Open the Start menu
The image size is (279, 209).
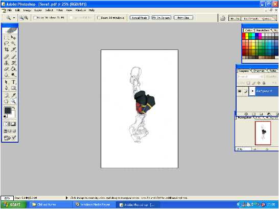(x=13, y=204)
